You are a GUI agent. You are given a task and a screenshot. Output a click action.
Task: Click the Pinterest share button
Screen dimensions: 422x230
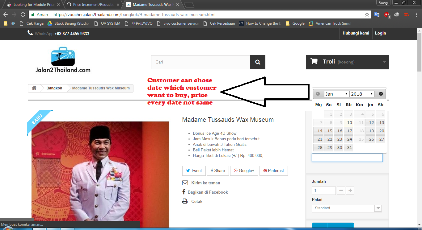(273, 171)
